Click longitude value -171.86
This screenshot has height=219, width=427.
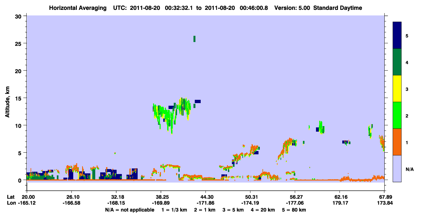click(206, 203)
